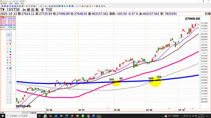Image resolution: width=211 pixels, height=118 pixels.
Task: Jump to first bar with skip-start arrow
Action: [60, 6]
